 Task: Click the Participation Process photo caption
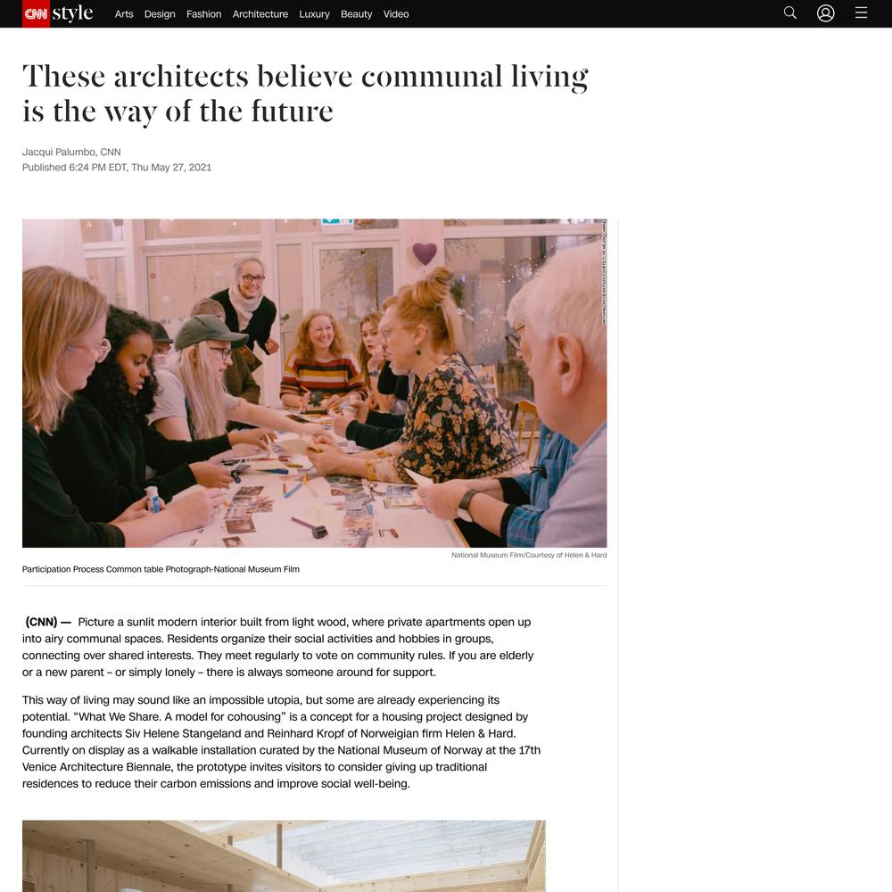pos(161,569)
